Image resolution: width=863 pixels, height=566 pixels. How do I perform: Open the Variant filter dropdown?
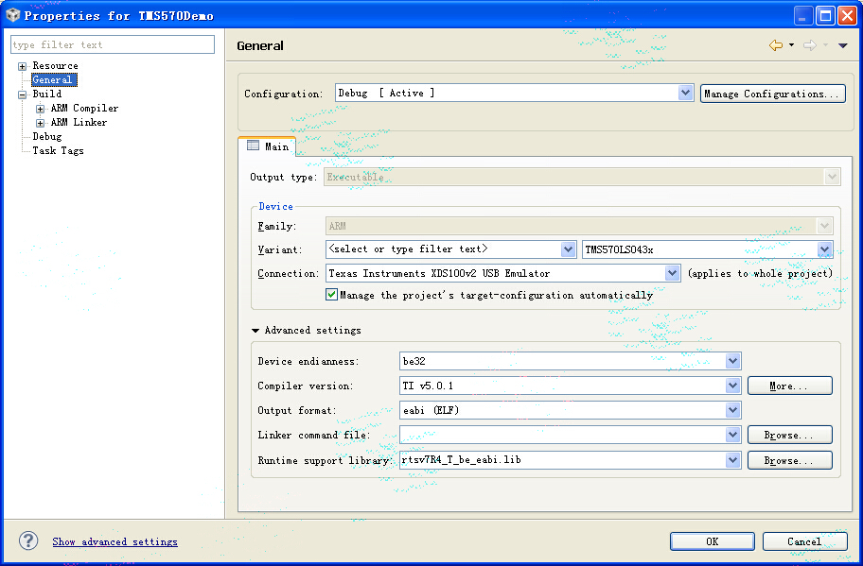(568, 249)
